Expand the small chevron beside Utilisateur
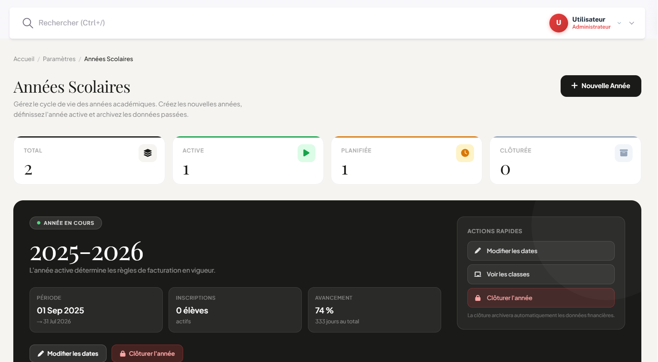The image size is (658, 362). [619, 23]
